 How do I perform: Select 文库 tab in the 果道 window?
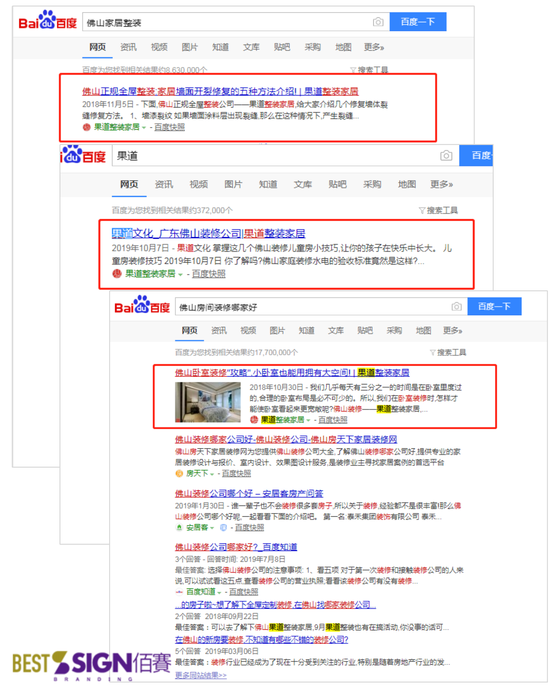(303, 185)
